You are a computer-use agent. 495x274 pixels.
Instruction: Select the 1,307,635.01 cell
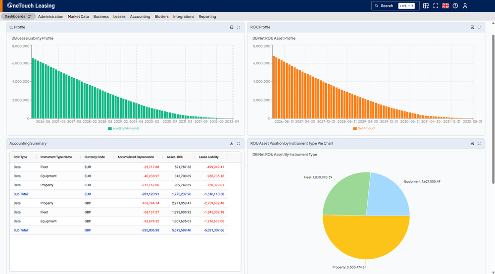182,221
